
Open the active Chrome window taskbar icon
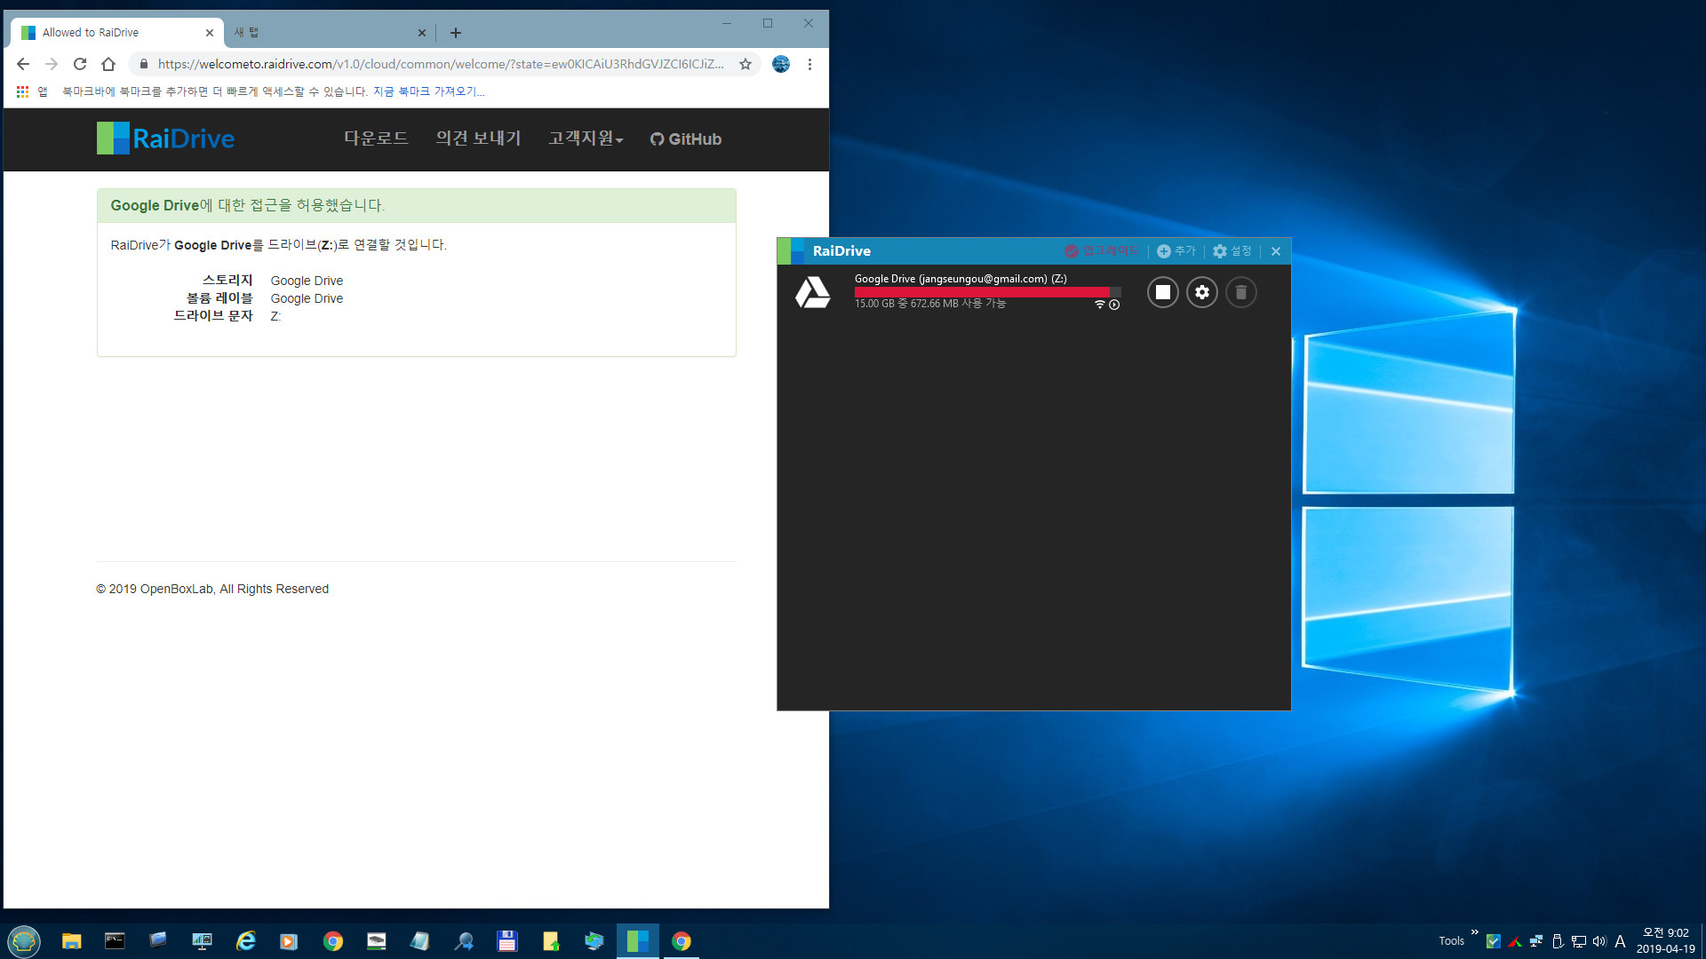(x=682, y=941)
